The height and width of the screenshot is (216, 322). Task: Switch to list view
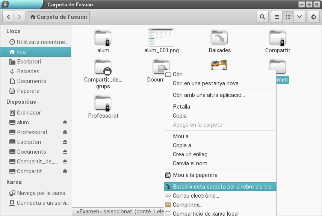[x=277, y=17]
